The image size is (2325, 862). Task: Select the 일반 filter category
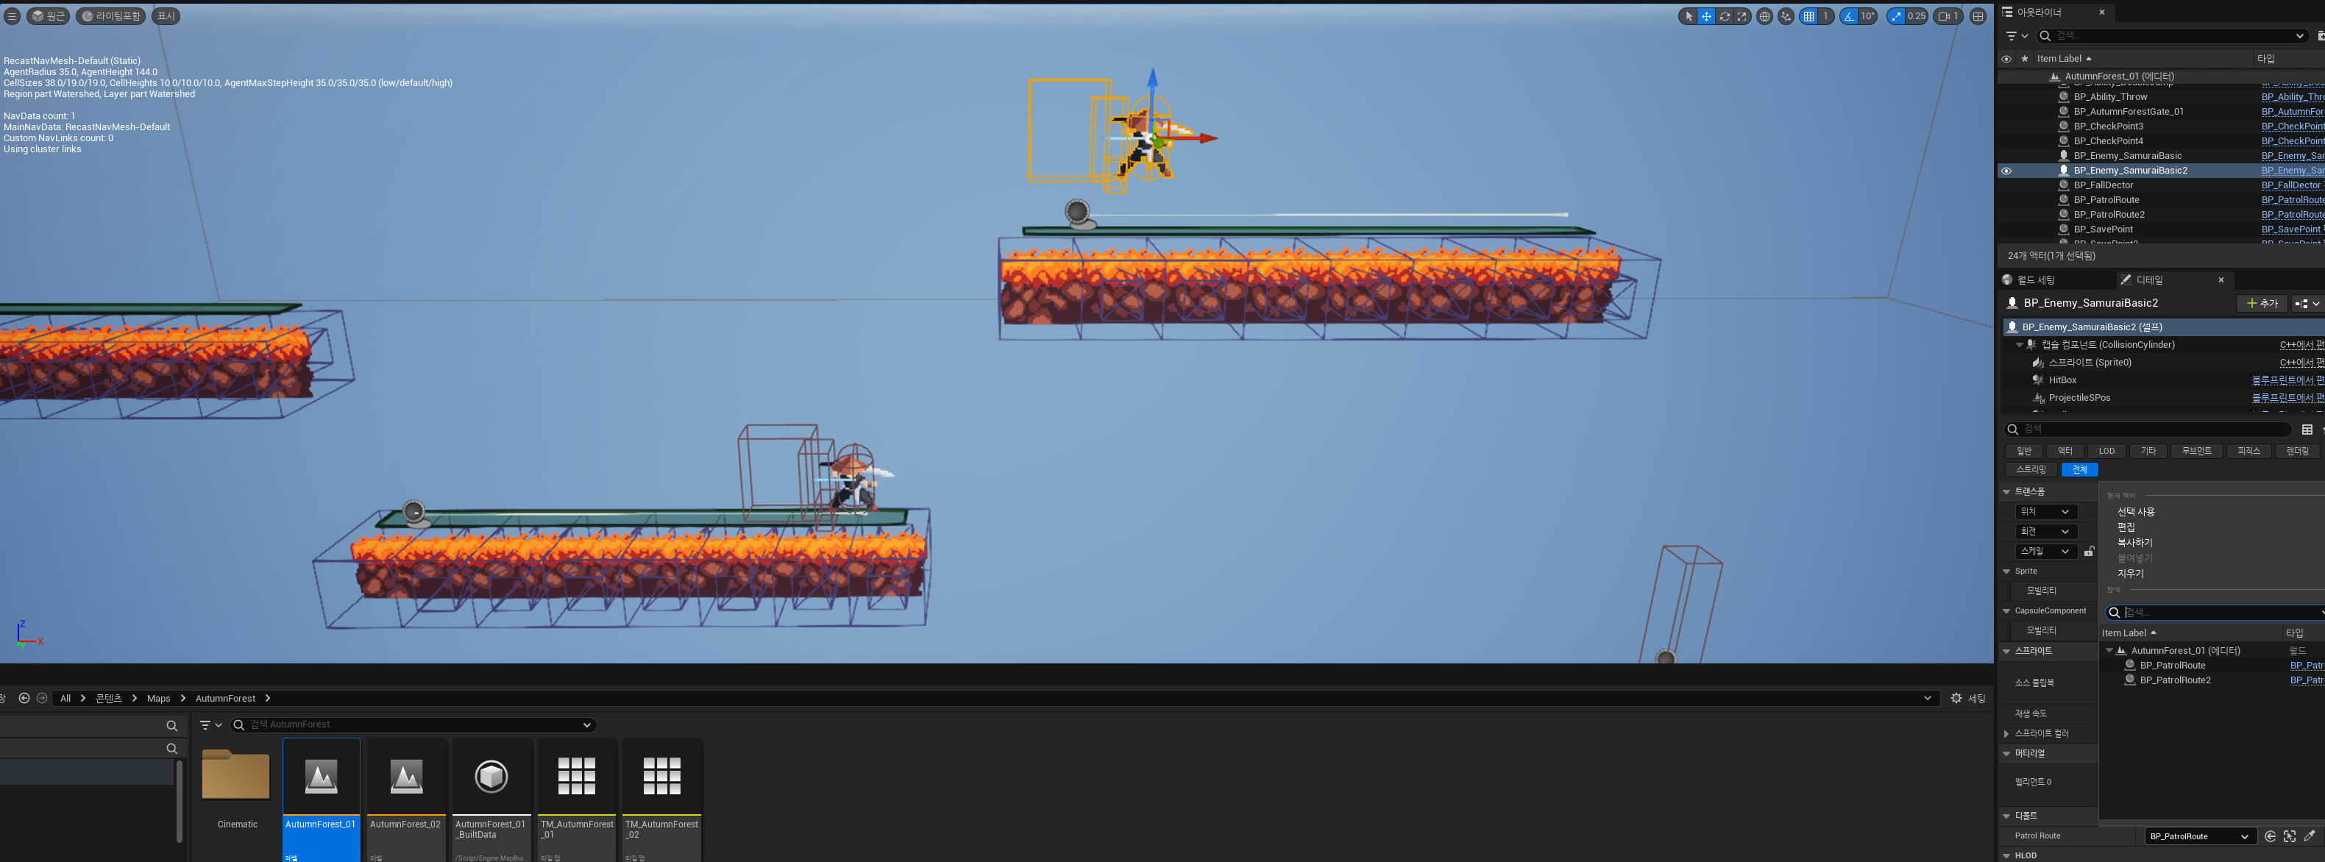pos(2023,452)
